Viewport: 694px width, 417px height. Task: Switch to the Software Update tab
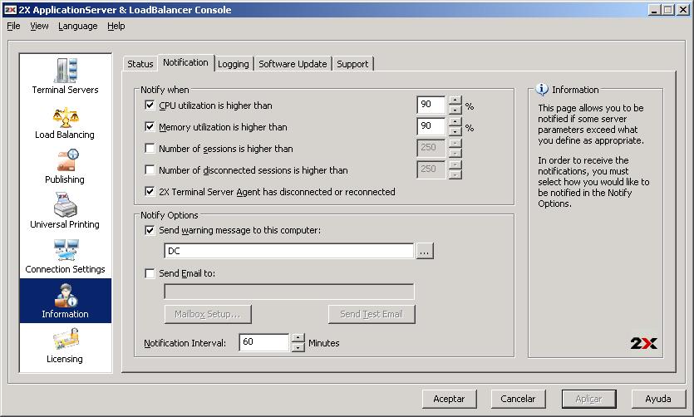293,64
